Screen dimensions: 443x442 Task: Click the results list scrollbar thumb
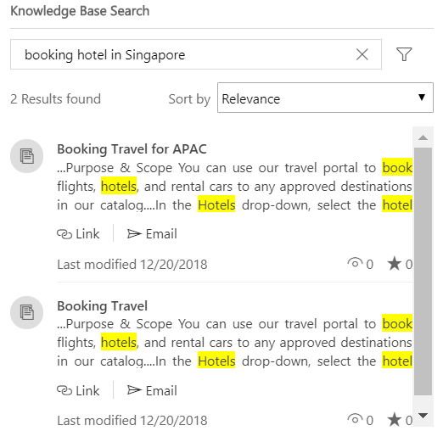click(423, 271)
